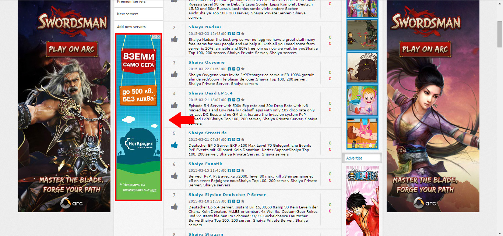
Task: Click Google+ icon under Shaiya StreetLife
Action: click(234, 139)
